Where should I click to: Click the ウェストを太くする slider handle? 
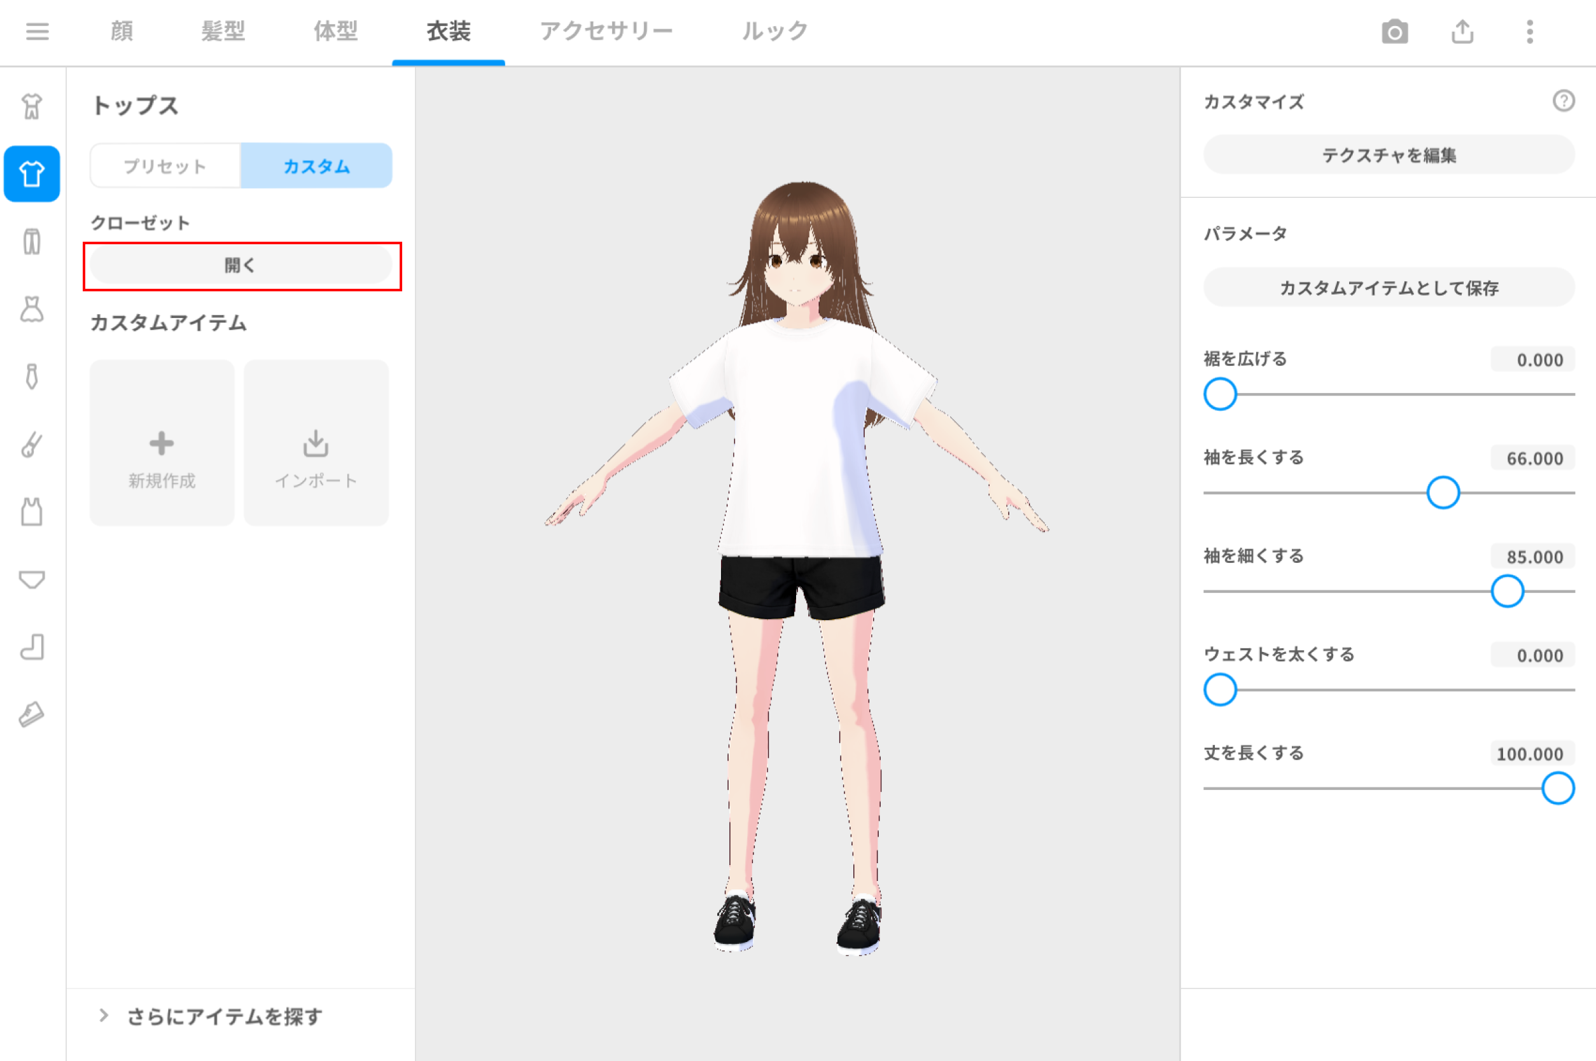[x=1221, y=690]
